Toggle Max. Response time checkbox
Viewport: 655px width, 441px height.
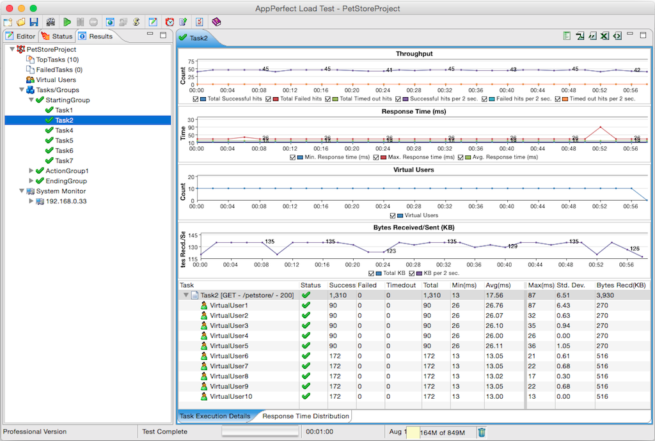[376, 158]
